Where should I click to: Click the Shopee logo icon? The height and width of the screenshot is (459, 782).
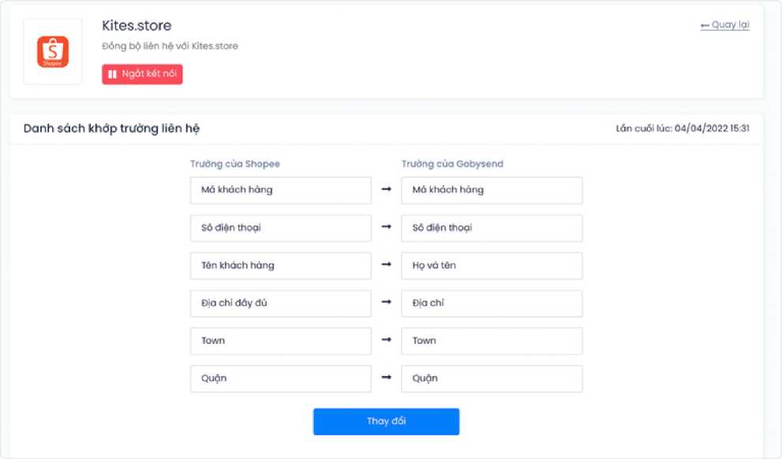click(x=52, y=51)
